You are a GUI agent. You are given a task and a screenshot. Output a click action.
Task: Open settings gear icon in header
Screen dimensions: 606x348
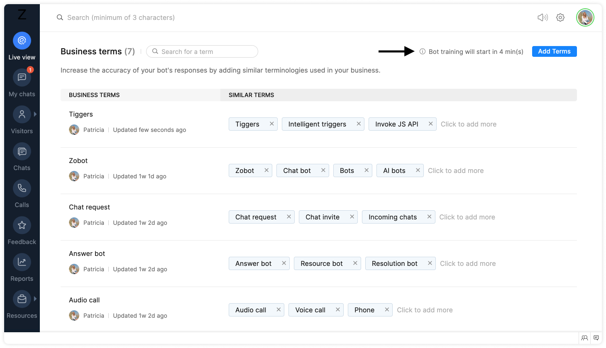(x=560, y=17)
